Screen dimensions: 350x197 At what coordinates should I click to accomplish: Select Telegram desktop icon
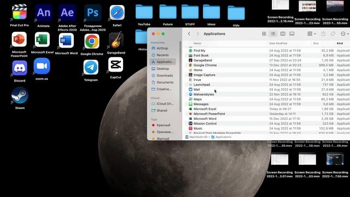tap(91, 67)
